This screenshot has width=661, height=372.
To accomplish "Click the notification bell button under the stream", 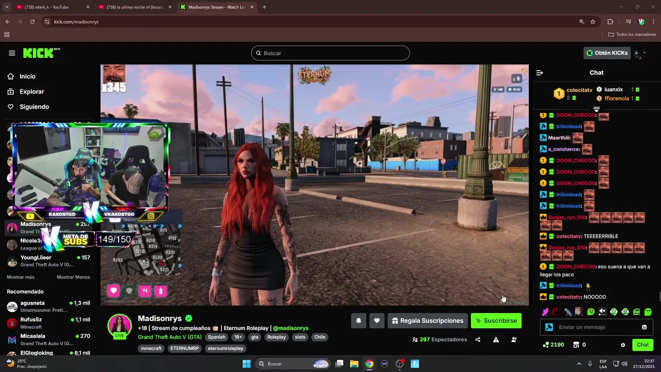I will click(358, 321).
